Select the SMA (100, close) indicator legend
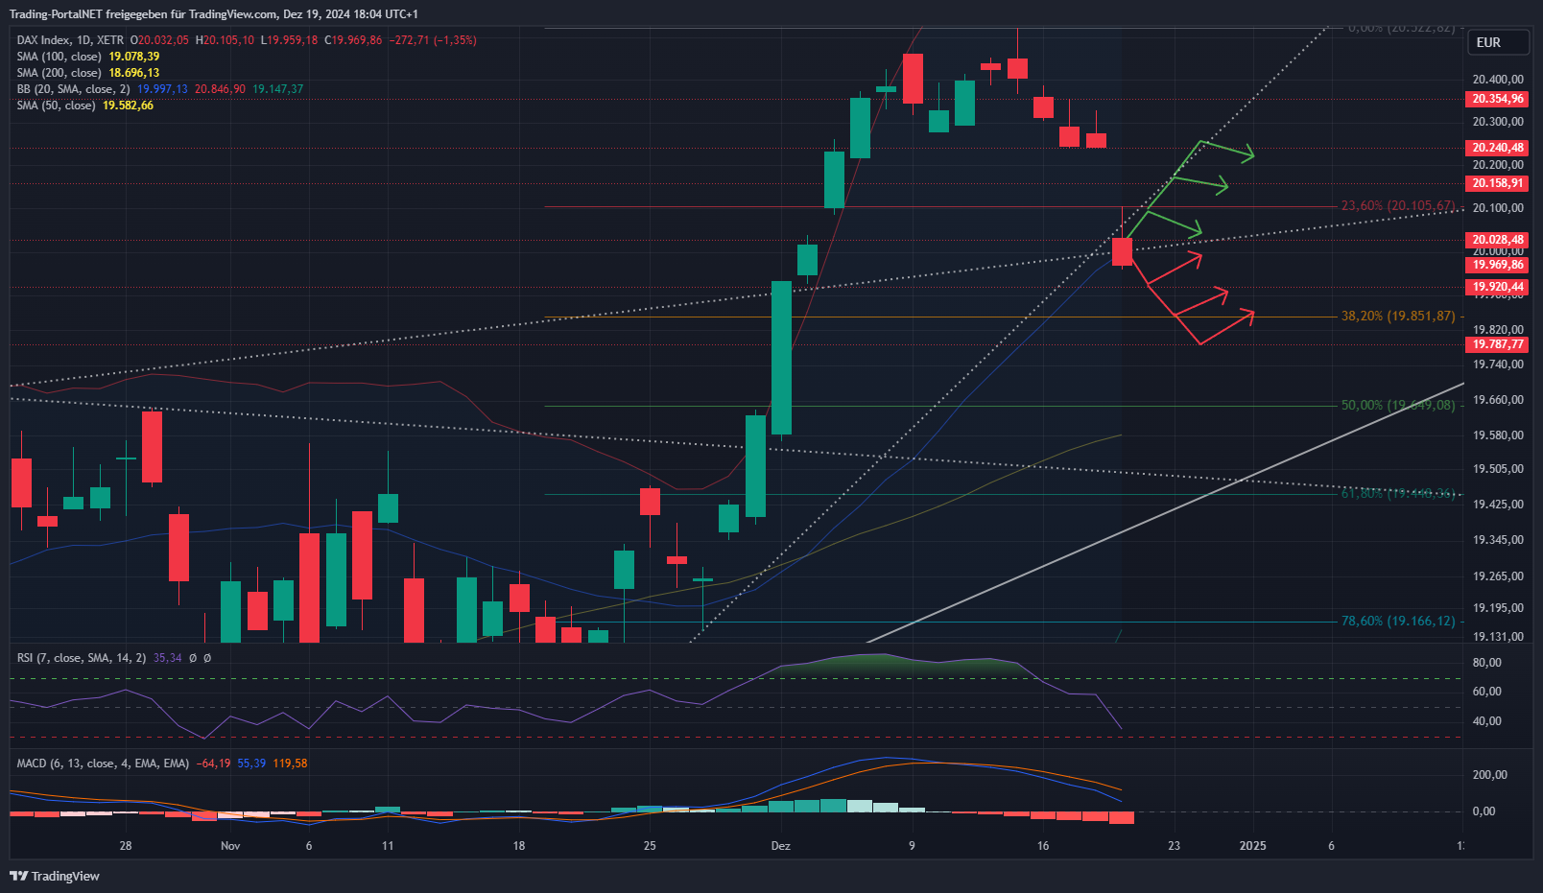This screenshot has width=1543, height=893. coord(59,57)
